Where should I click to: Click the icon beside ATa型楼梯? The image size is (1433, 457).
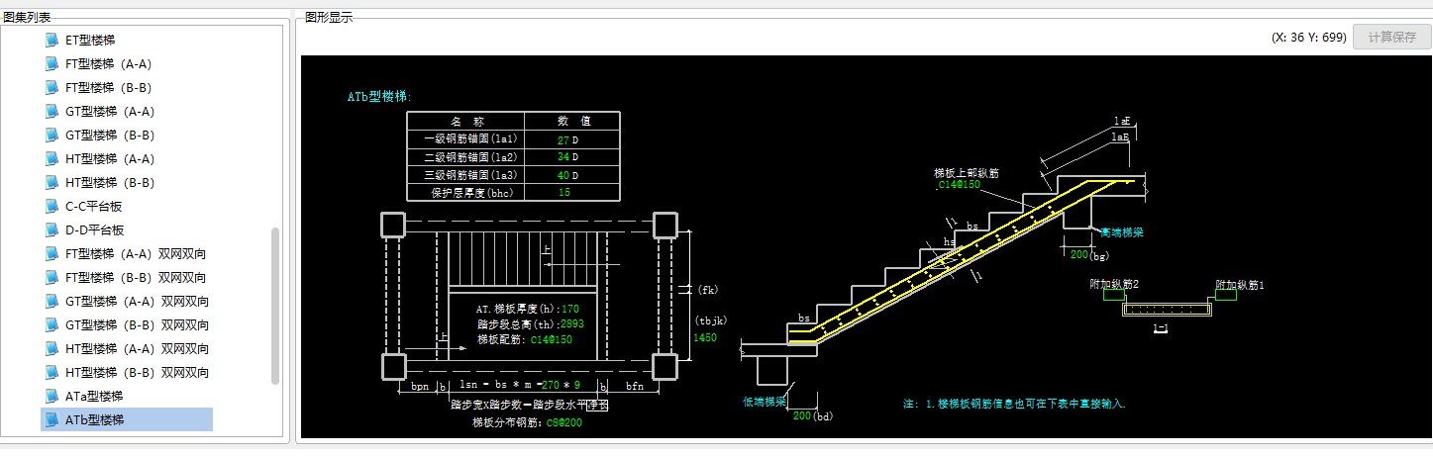(x=51, y=397)
